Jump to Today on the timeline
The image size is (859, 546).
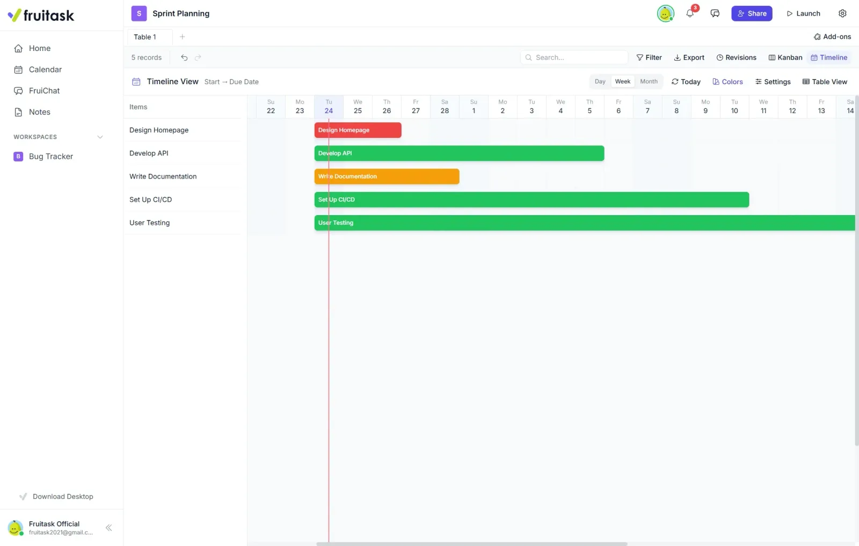[x=686, y=82]
